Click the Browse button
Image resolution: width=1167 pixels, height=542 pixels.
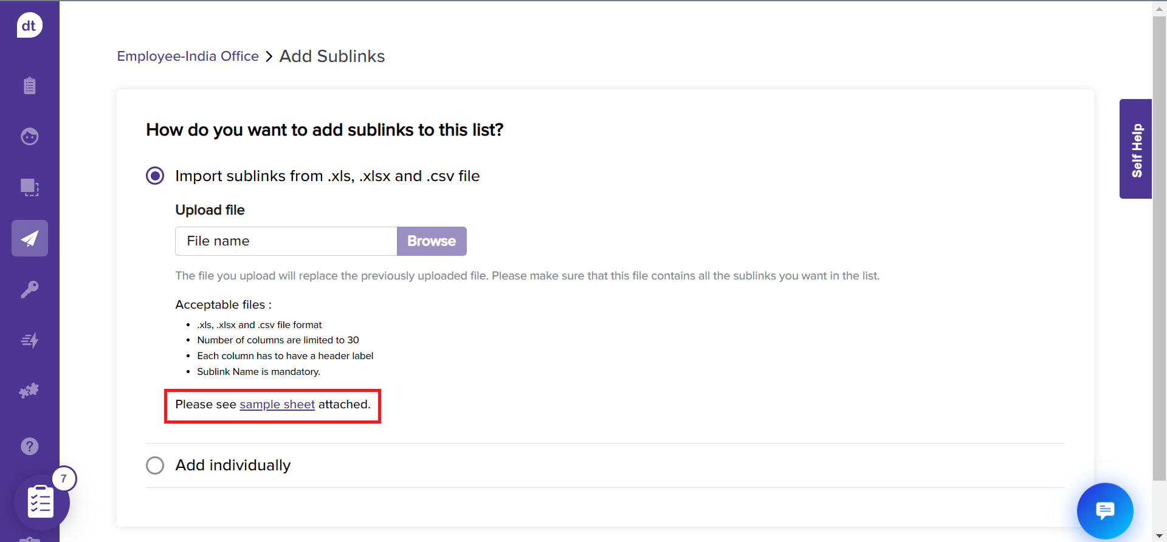coord(432,241)
